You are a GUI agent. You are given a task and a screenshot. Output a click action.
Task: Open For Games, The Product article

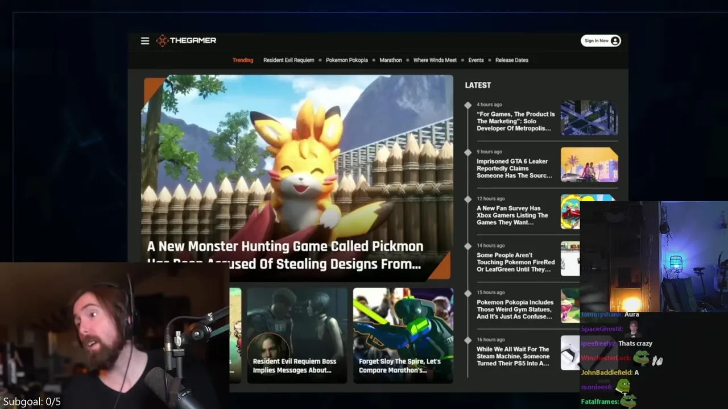[x=515, y=122]
